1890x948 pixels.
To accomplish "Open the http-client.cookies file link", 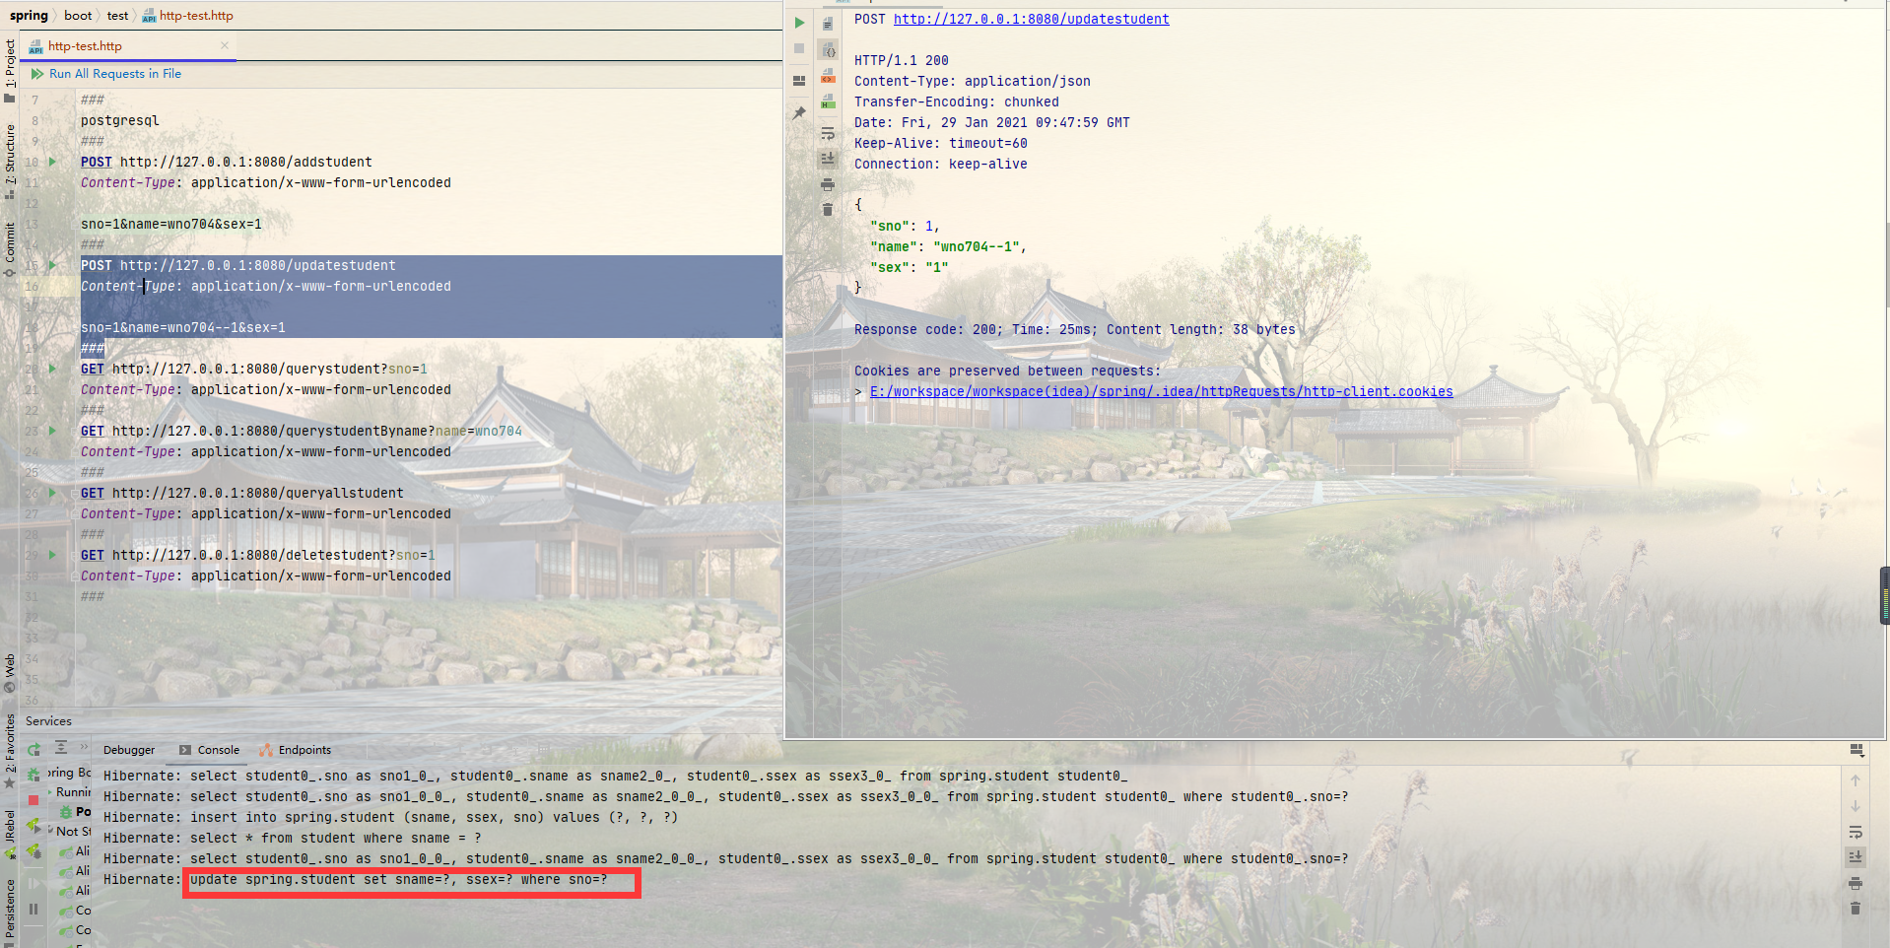I will pos(1161,391).
